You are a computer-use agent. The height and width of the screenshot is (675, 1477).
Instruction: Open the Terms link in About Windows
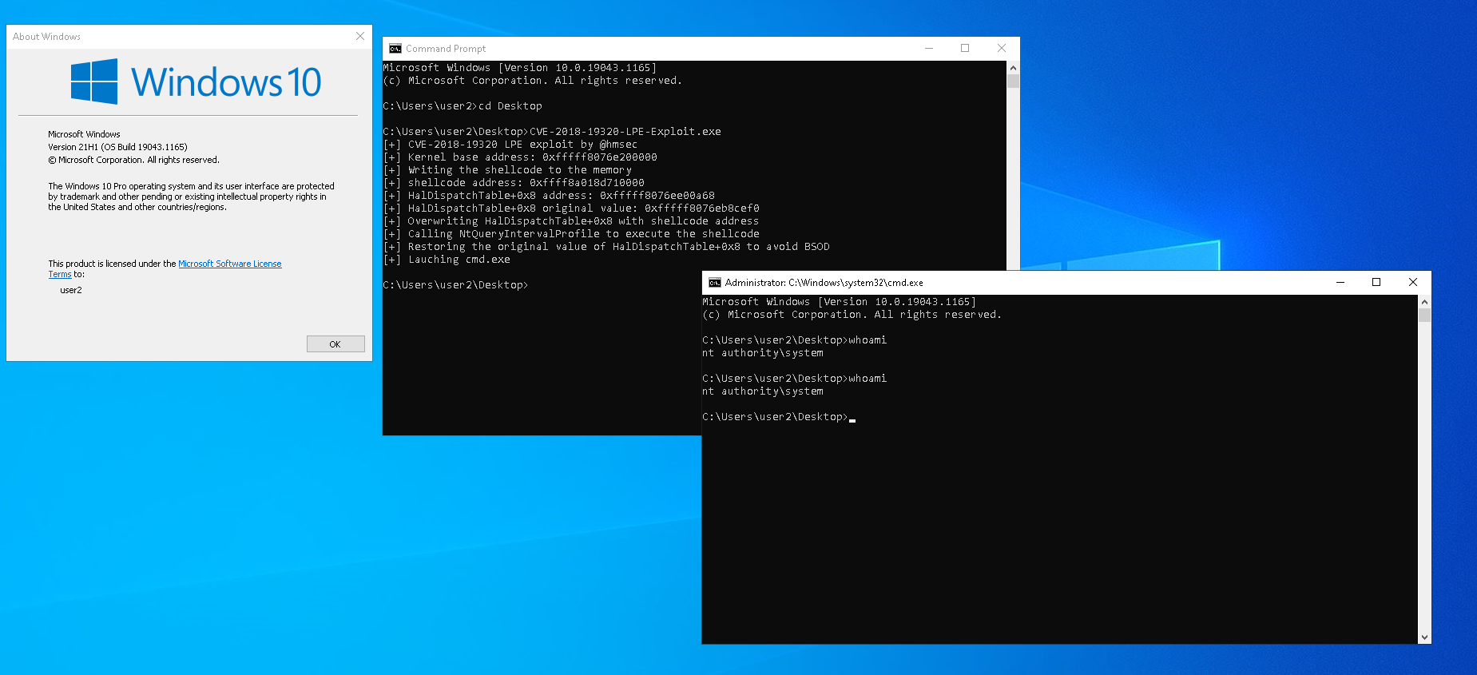60,274
